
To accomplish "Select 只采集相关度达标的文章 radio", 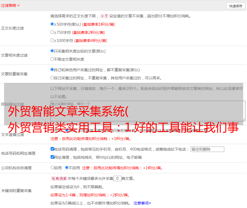I will (52, 51).
